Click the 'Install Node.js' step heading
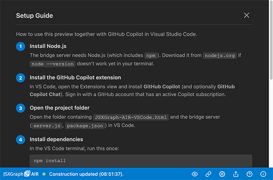Viewport: 273px width, 180px height. coord(48,46)
